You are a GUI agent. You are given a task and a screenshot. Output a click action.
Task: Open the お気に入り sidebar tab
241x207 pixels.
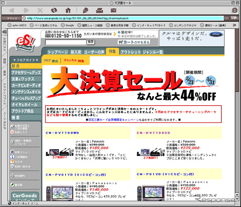click(5, 44)
